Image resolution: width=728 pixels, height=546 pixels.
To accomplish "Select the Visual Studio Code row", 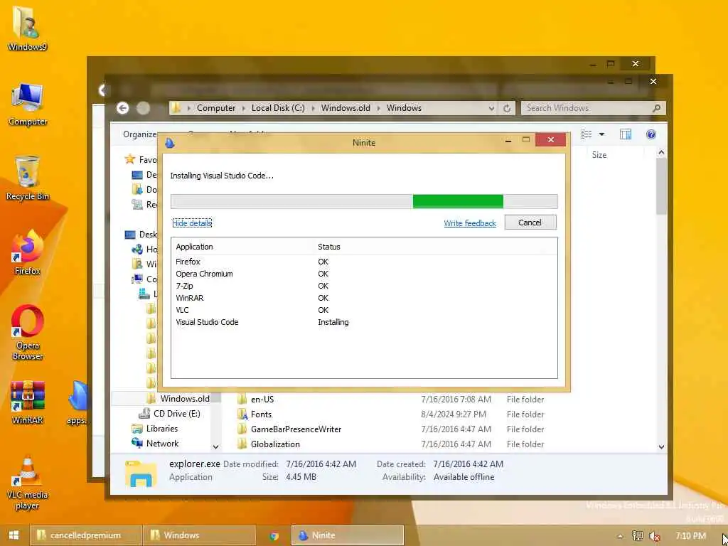I will pos(364,322).
